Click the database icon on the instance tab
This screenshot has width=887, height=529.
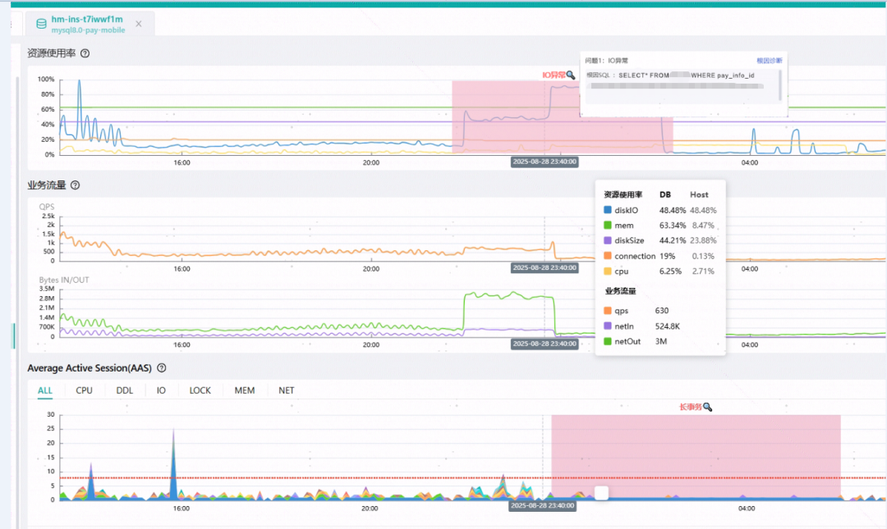41,24
